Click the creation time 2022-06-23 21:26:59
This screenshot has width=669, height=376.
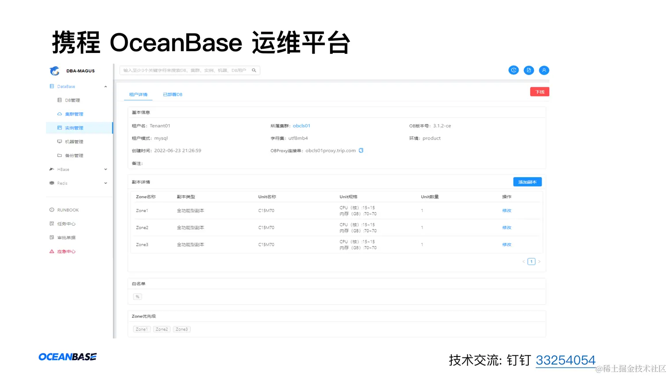click(177, 151)
